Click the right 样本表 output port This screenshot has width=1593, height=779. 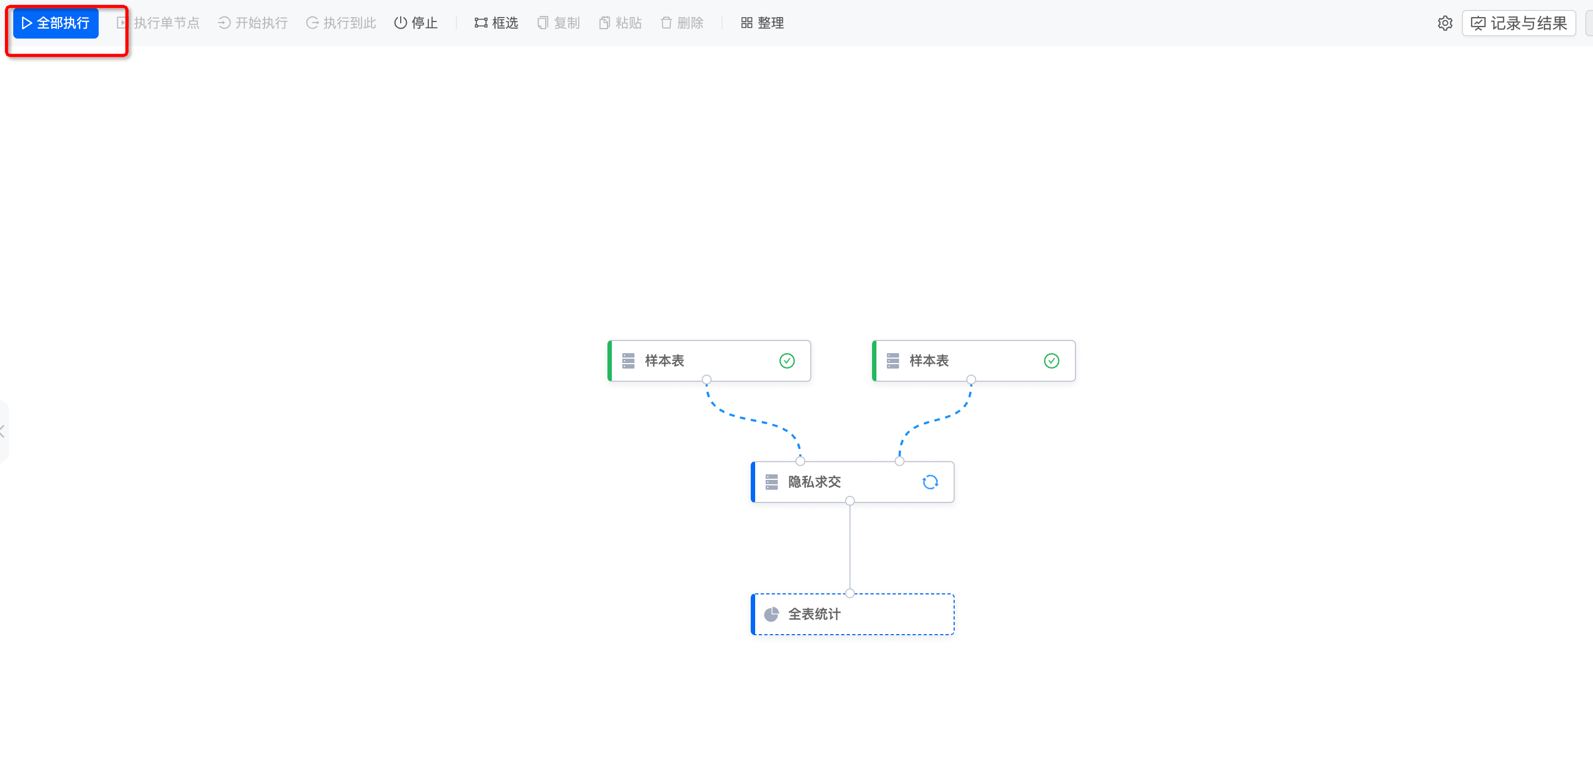[971, 380]
